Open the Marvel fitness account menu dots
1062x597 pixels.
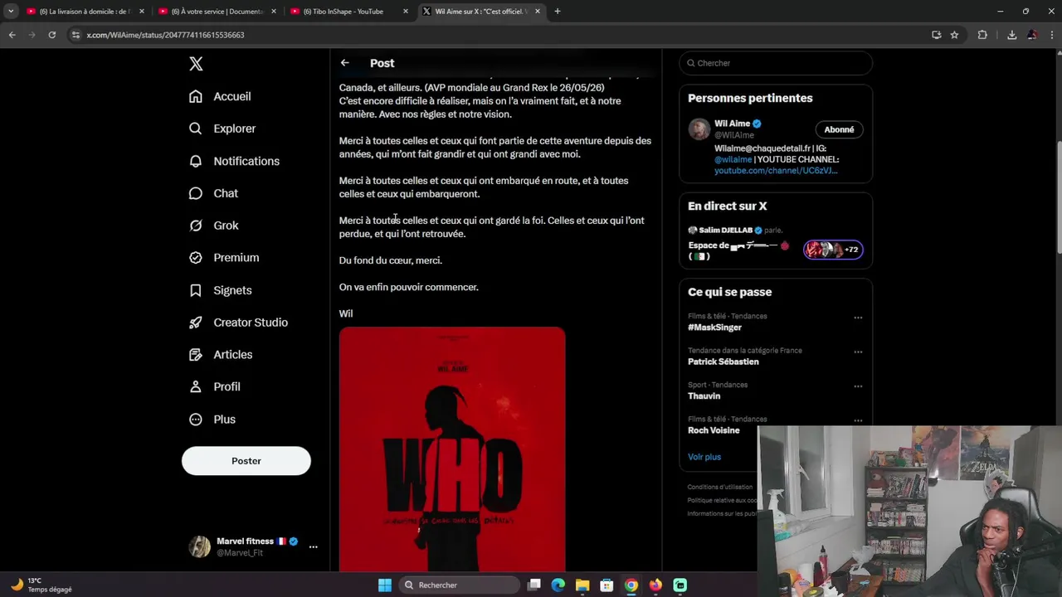click(x=313, y=547)
